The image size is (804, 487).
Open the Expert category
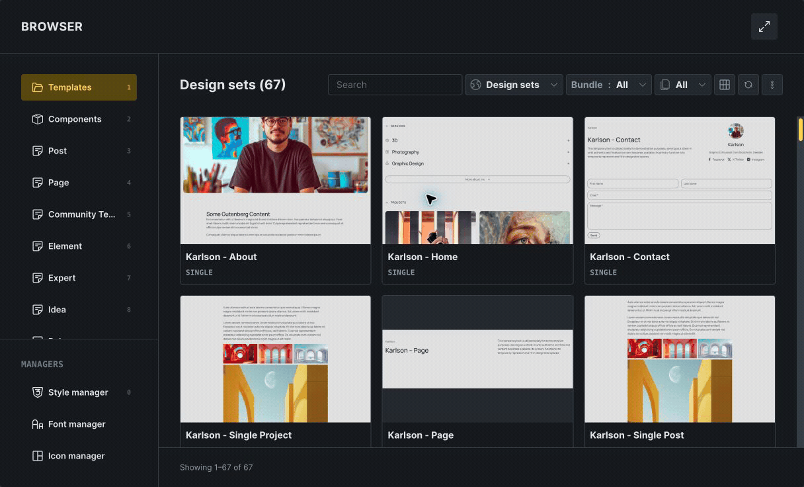point(79,278)
